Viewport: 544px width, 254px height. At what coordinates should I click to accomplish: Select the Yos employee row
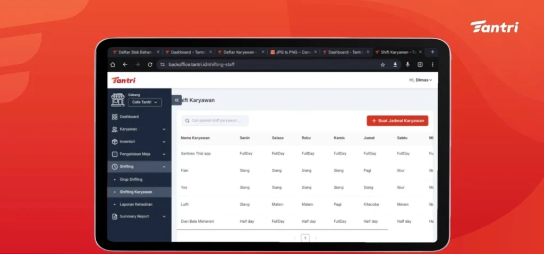(305, 188)
